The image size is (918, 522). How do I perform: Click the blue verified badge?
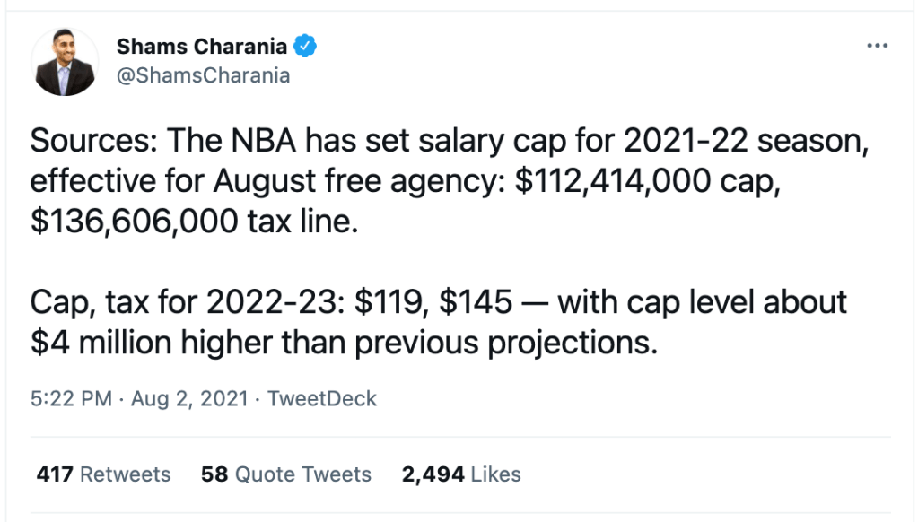[305, 46]
